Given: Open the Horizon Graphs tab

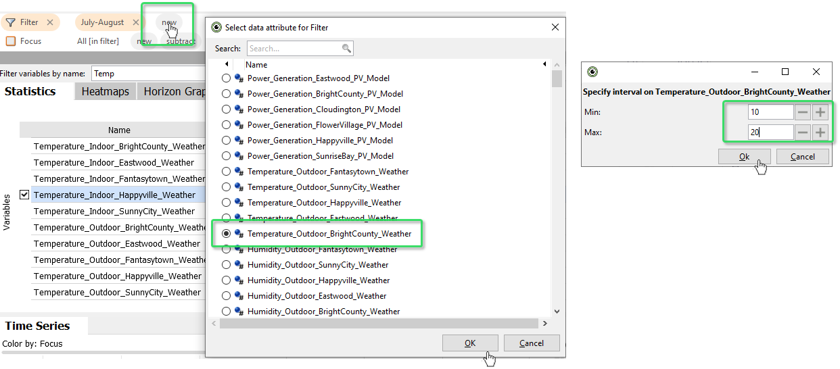Looking at the screenshot, I should [x=173, y=91].
